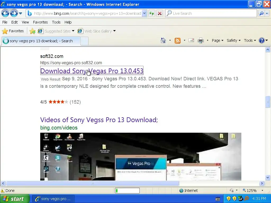This screenshot has height=203, width=271.
Task: Click the sony vegss pro taskbar button
Action: 53,199
